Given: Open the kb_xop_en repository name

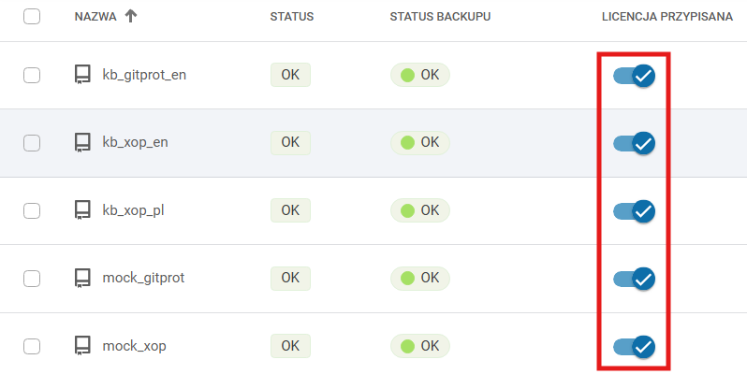Looking at the screenshot, I should 135,143.
